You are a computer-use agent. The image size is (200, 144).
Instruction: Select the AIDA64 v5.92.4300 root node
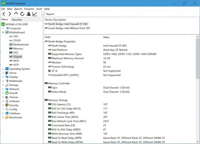pyautogui.click(x=17, y=24)
